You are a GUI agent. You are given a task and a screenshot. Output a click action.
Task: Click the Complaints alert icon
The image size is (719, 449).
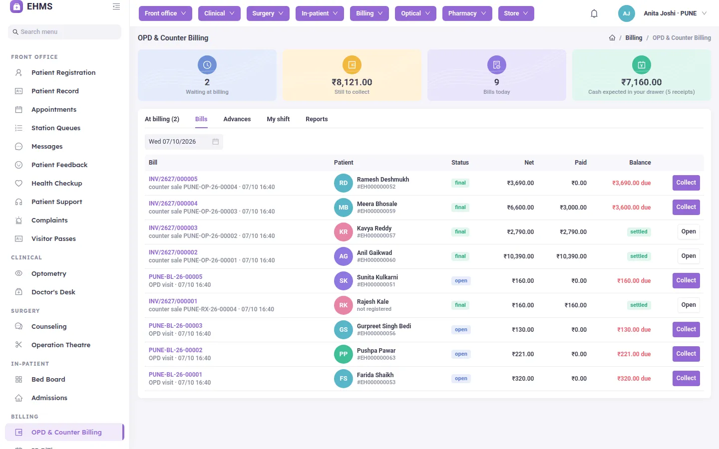(19, 221)
